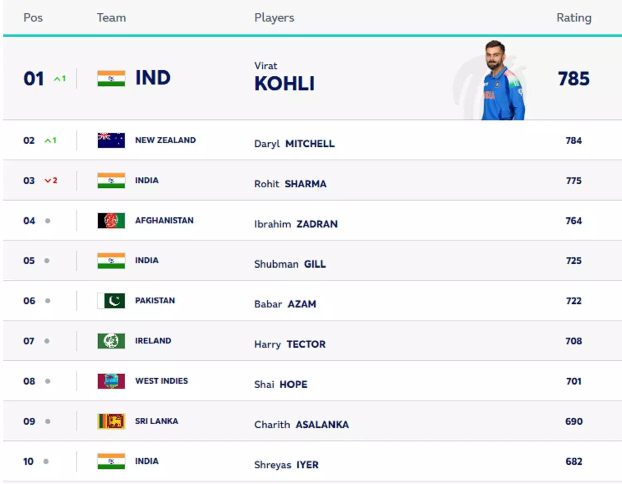
Task: Click the red down arrow beside position 03
Action: [48, 181]
